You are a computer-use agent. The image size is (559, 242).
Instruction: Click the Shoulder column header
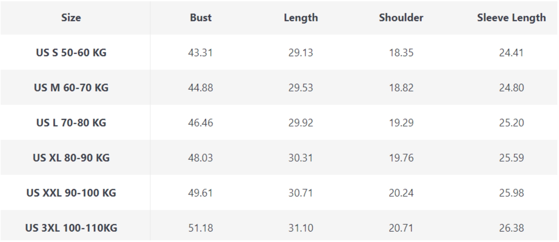coord(401,17)
